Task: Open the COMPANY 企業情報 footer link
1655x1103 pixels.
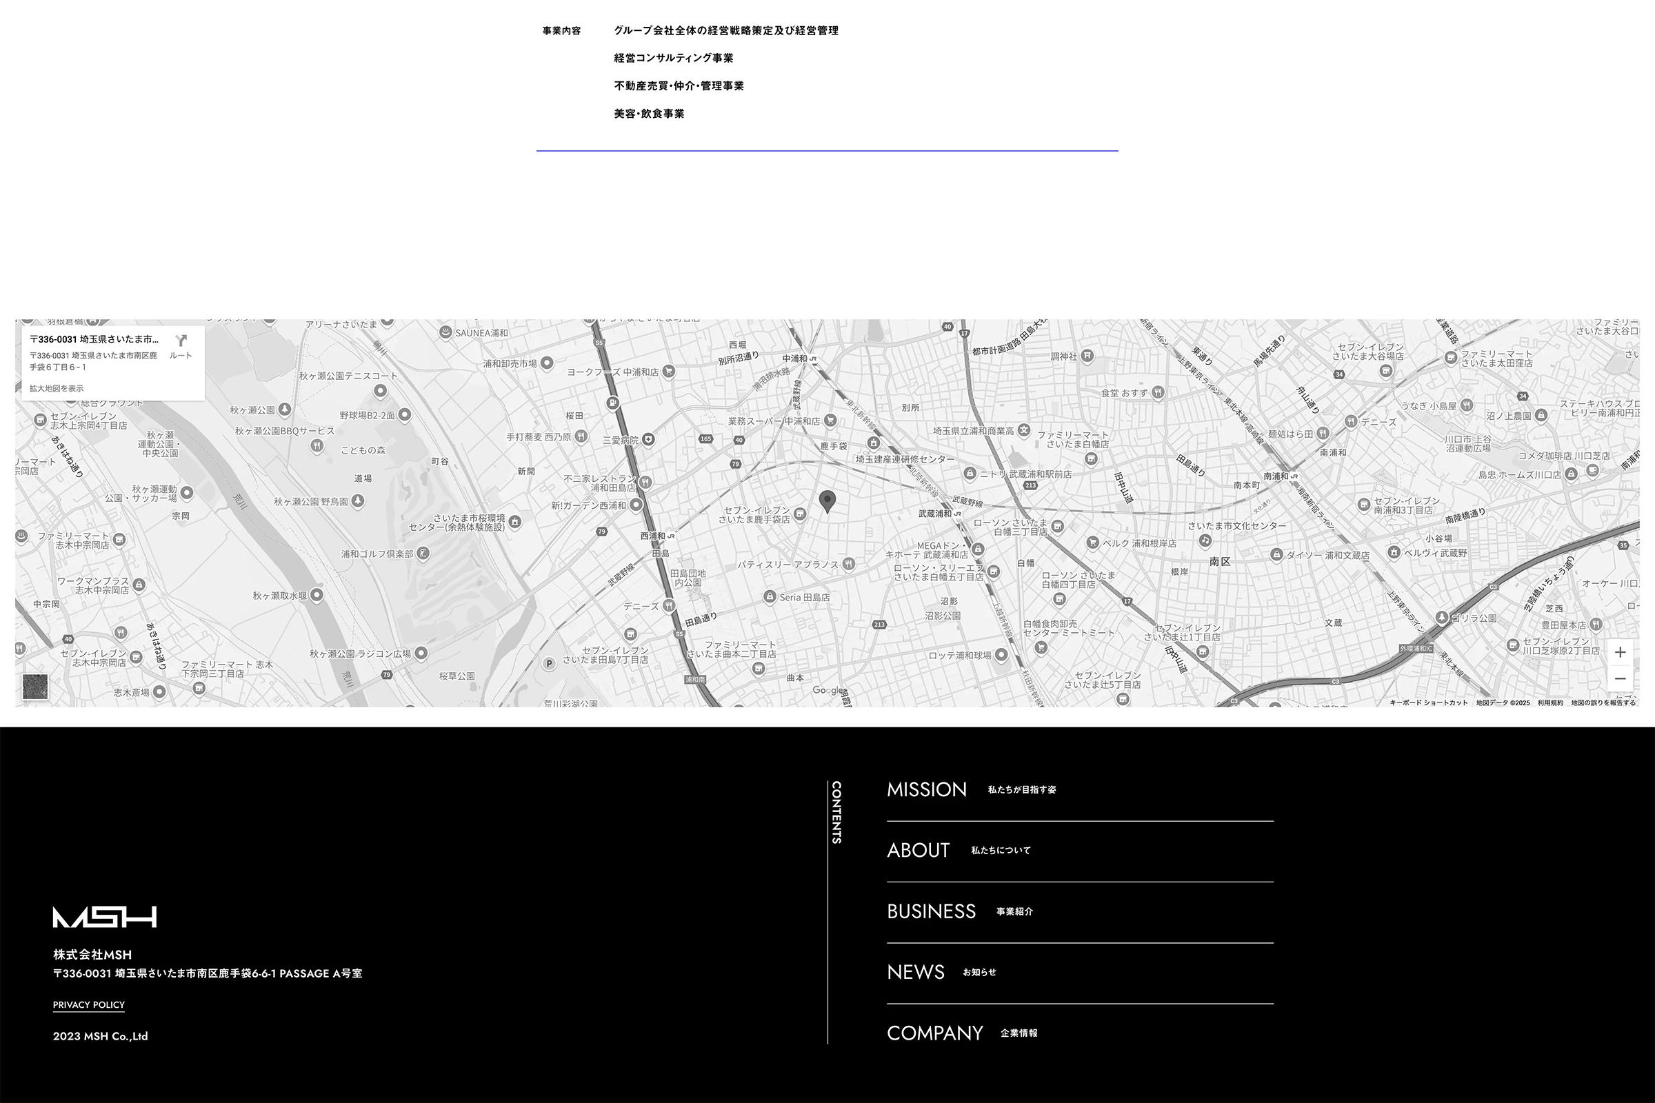Action: point(934,1033)
